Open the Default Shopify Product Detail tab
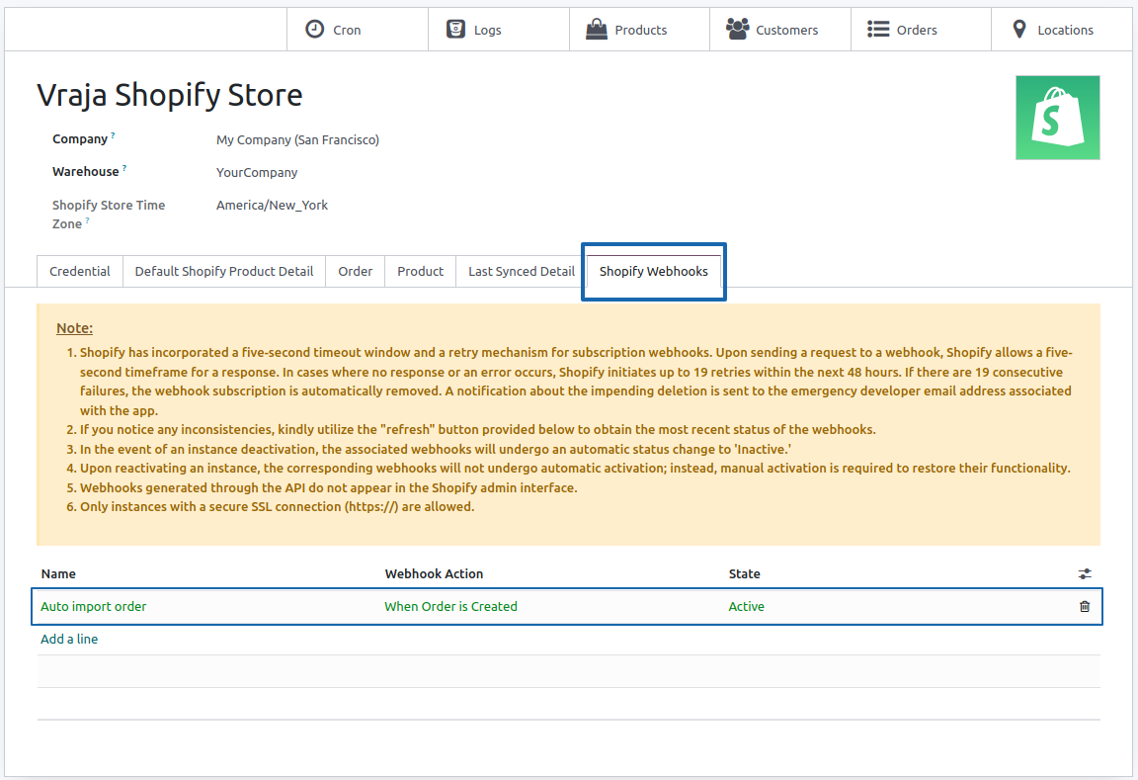This screenshot has height=780, width=1138. click(x=224, y=272)
